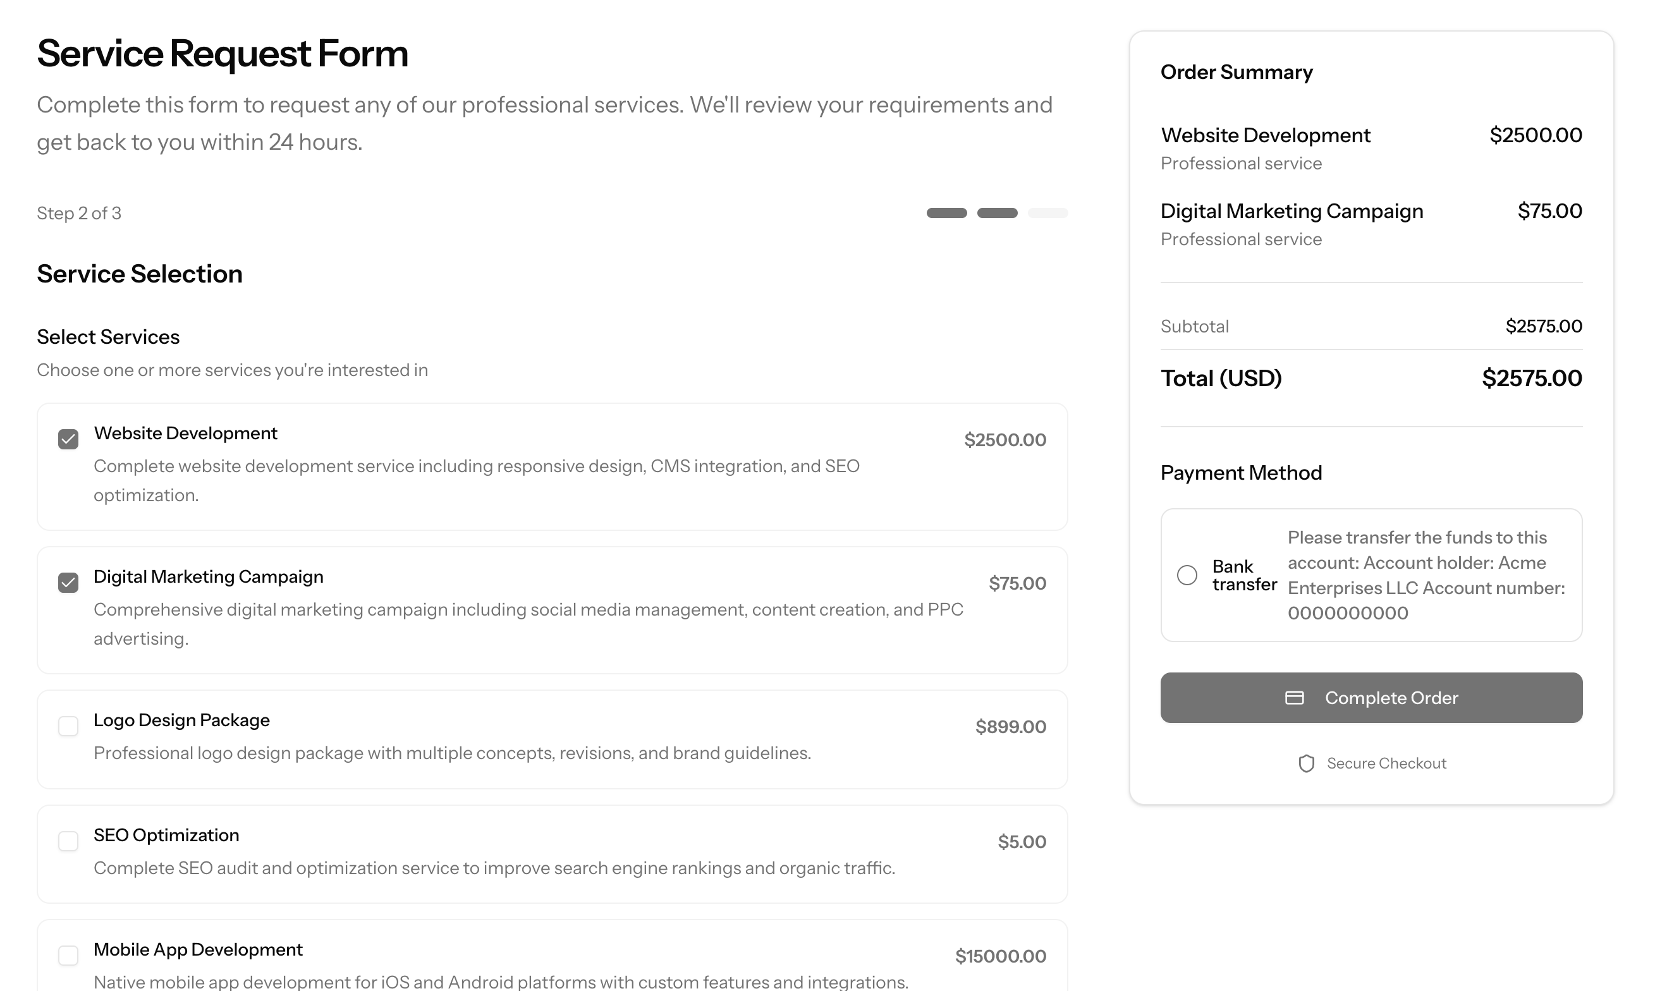Click Website Development in Order Summary
Image resolution: width=1655 pixels, height=991 pixels.
(1265, 135)
